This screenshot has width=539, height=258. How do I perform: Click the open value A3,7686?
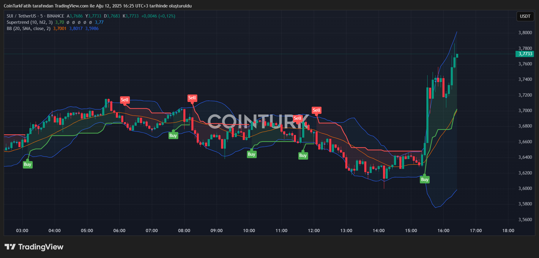tap(75, 16)
